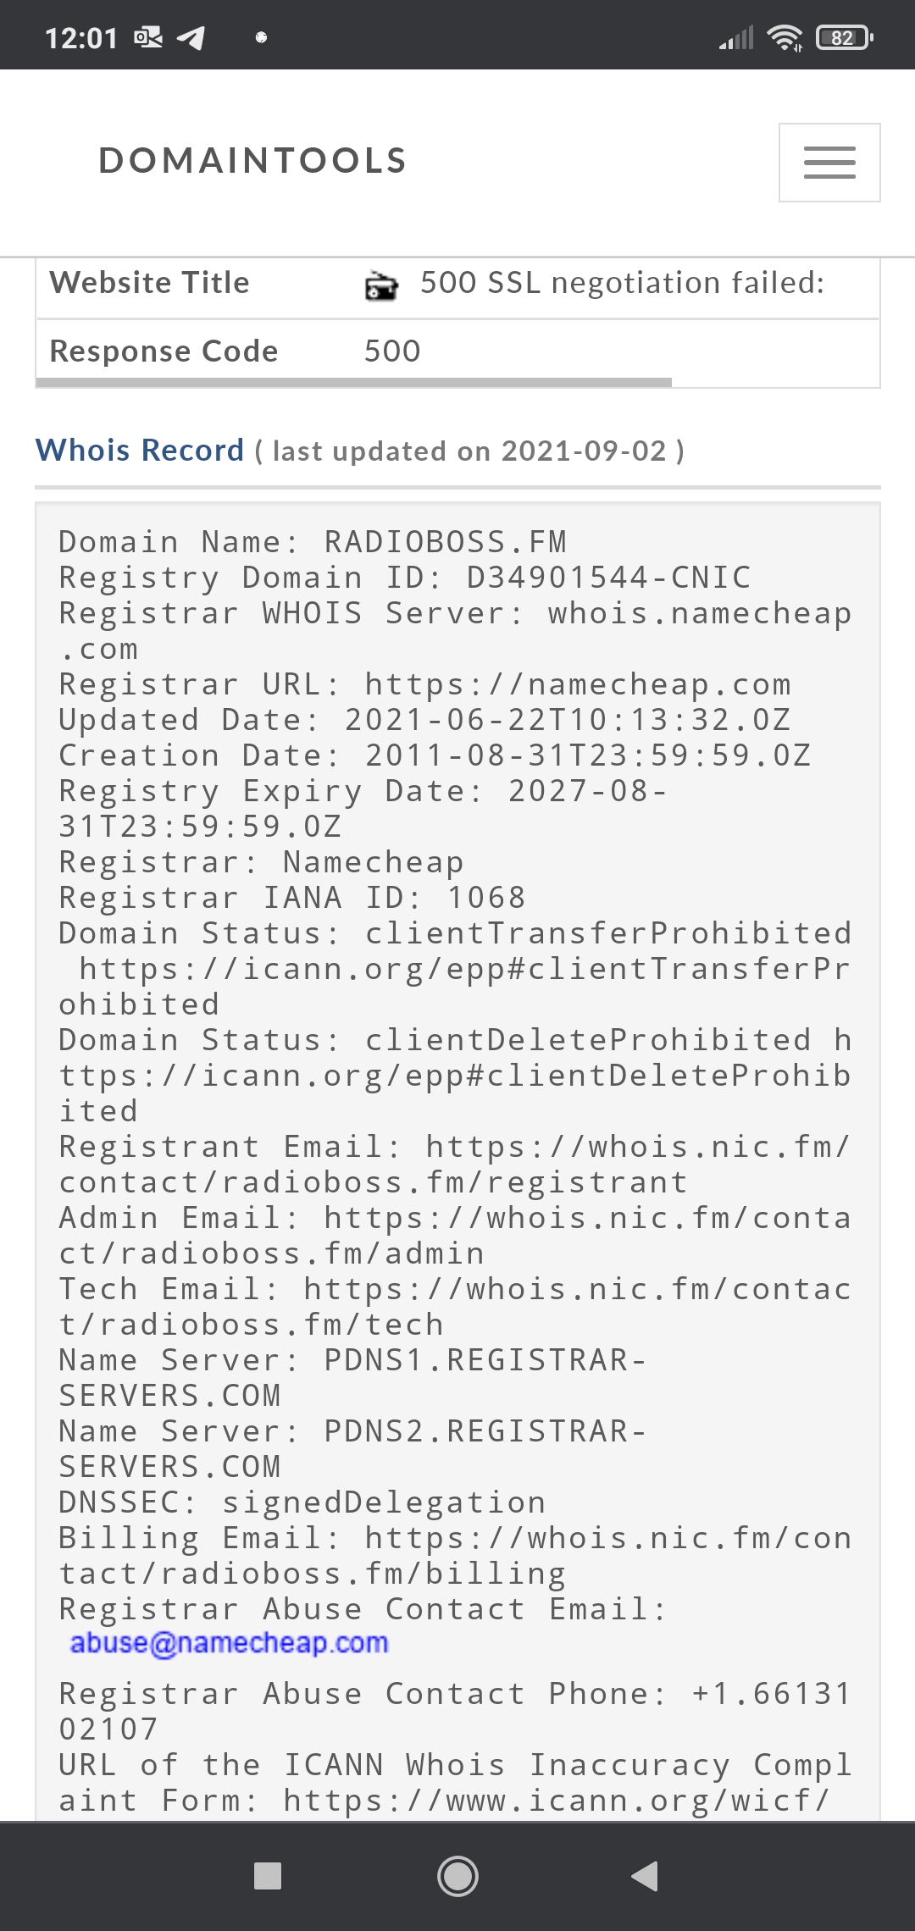Tap the DOMAINTOOLS logo
915x1931 pixels.
[x=253, y=161]
